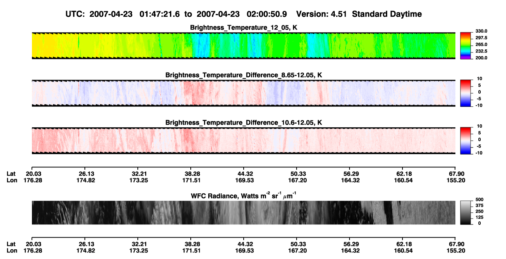
Task: Select the 'Brightness_Temperature_12_05, K' panel title
Action: pos(244,28)
